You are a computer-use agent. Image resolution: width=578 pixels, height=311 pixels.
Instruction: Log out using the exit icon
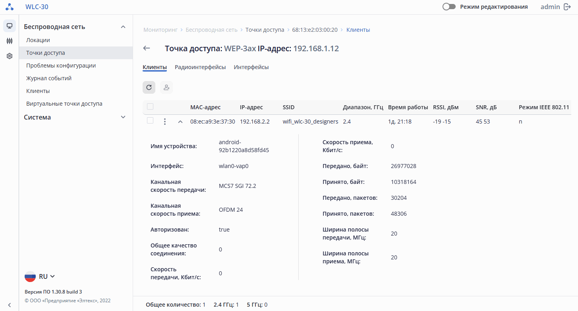coord(567,7)
